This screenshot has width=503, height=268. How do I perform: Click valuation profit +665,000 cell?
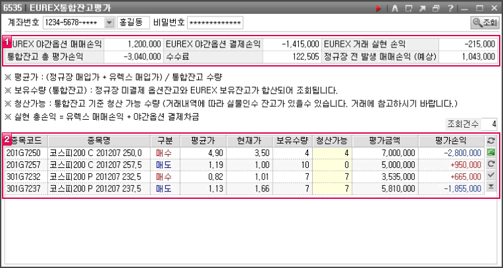pyautogui.click(x=452, y=176)
